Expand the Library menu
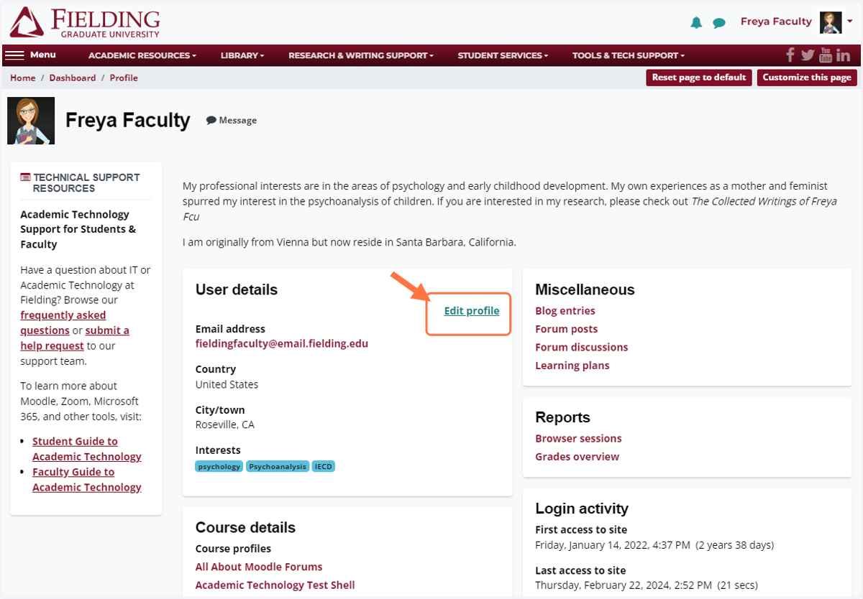The image size is (863, 599). click(x=242, y=55)
